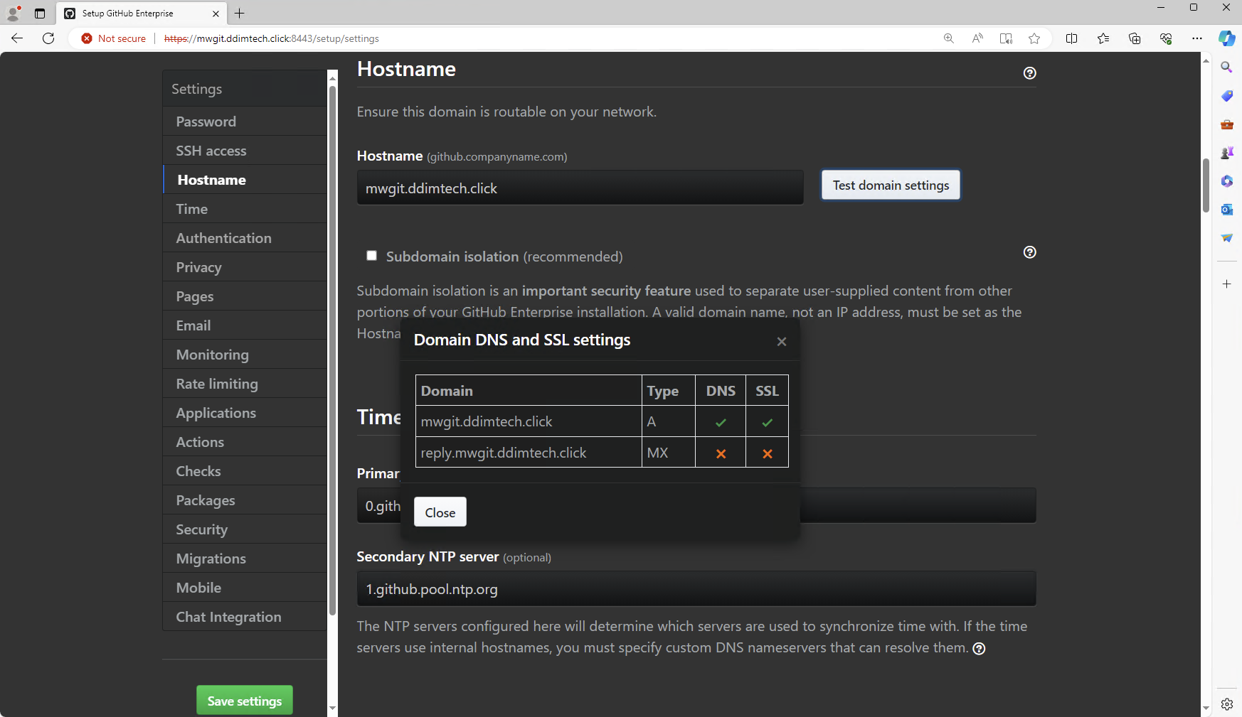The image size is (1242, 717).
Task: Open the sidebar Games chess icon
Action: click(x=1226, y=153)
